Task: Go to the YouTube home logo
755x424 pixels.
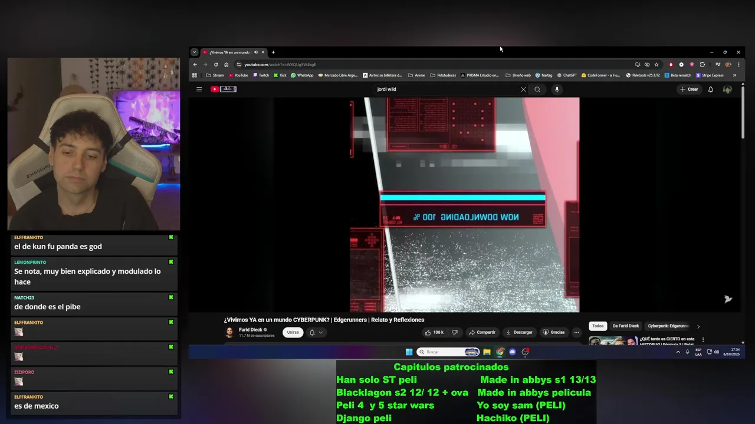Action: 224,90
